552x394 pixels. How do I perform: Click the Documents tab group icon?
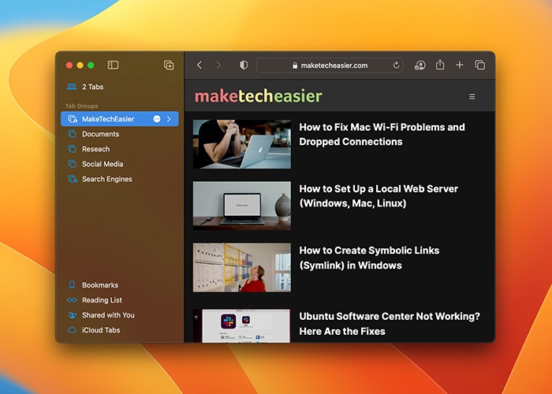pos(73,134)
